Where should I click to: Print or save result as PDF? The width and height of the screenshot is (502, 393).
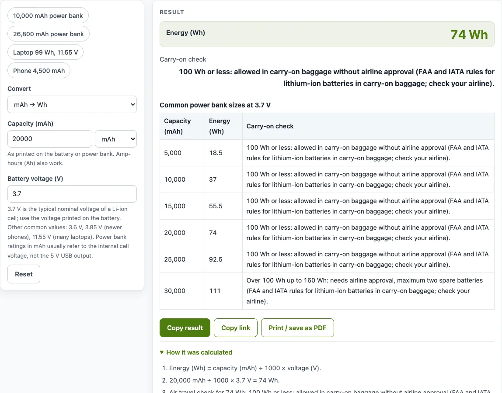(x=297, y=328)
